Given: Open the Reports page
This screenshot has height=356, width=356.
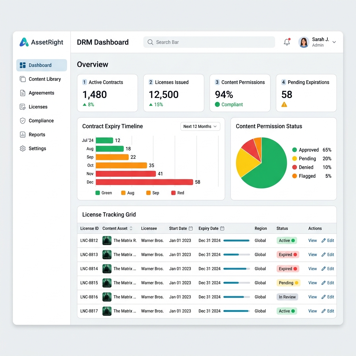Looking at the screenshot, I should click(x=42, y=135).
